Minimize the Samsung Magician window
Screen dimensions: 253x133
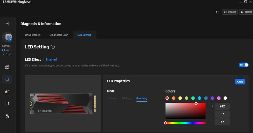point(240,2)
